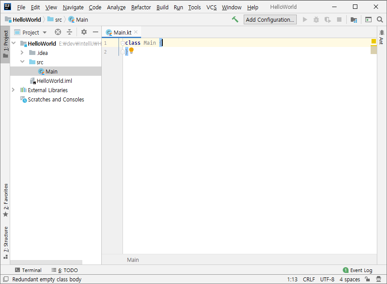This screenshot has height=284, width=387.
Task: Click the read-only lock icon in status bar
Action: click(368, 279)
